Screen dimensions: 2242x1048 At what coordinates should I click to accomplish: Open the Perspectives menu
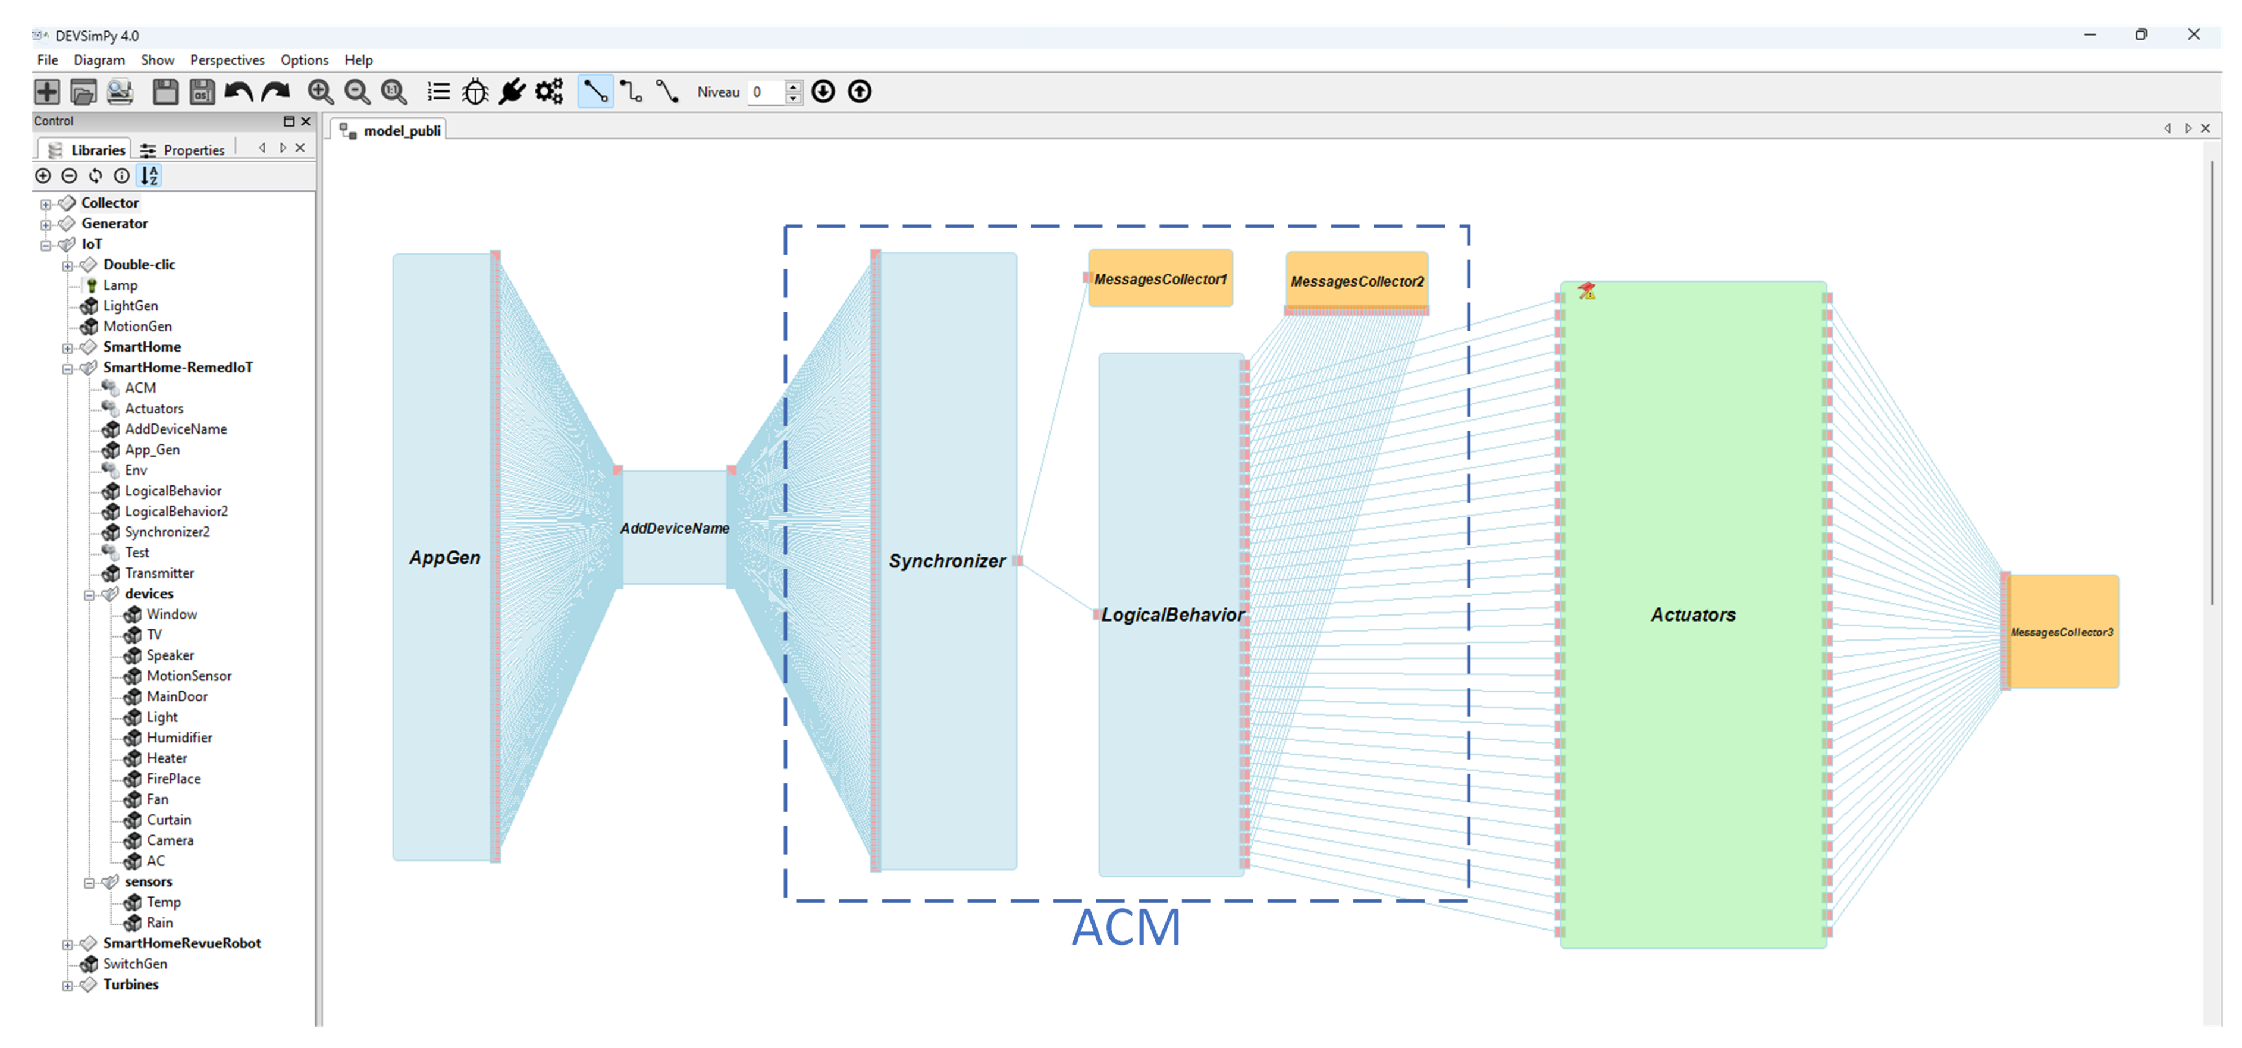tap(226, 60)
